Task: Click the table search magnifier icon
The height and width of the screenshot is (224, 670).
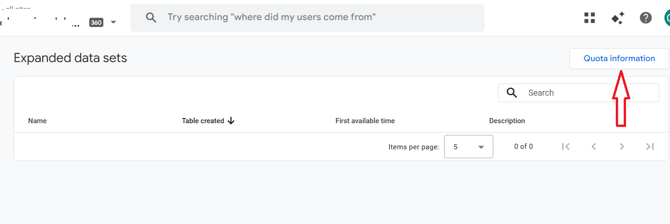Action: click(x=512, y=93)
